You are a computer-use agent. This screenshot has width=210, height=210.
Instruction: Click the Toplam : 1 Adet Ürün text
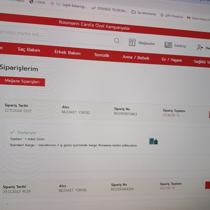27,139
